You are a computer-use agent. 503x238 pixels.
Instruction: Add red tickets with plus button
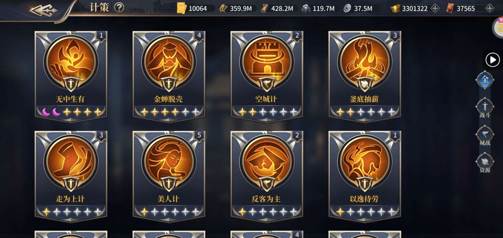[489, 9]
